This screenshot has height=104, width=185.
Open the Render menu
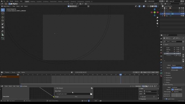click(x=12, y=1)
